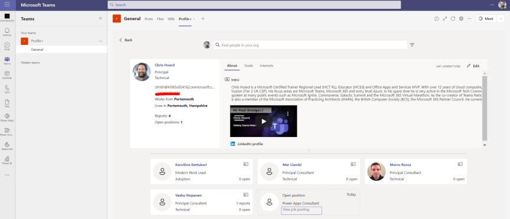Open the app launcher waffle icon

click(x=7, y=5)
